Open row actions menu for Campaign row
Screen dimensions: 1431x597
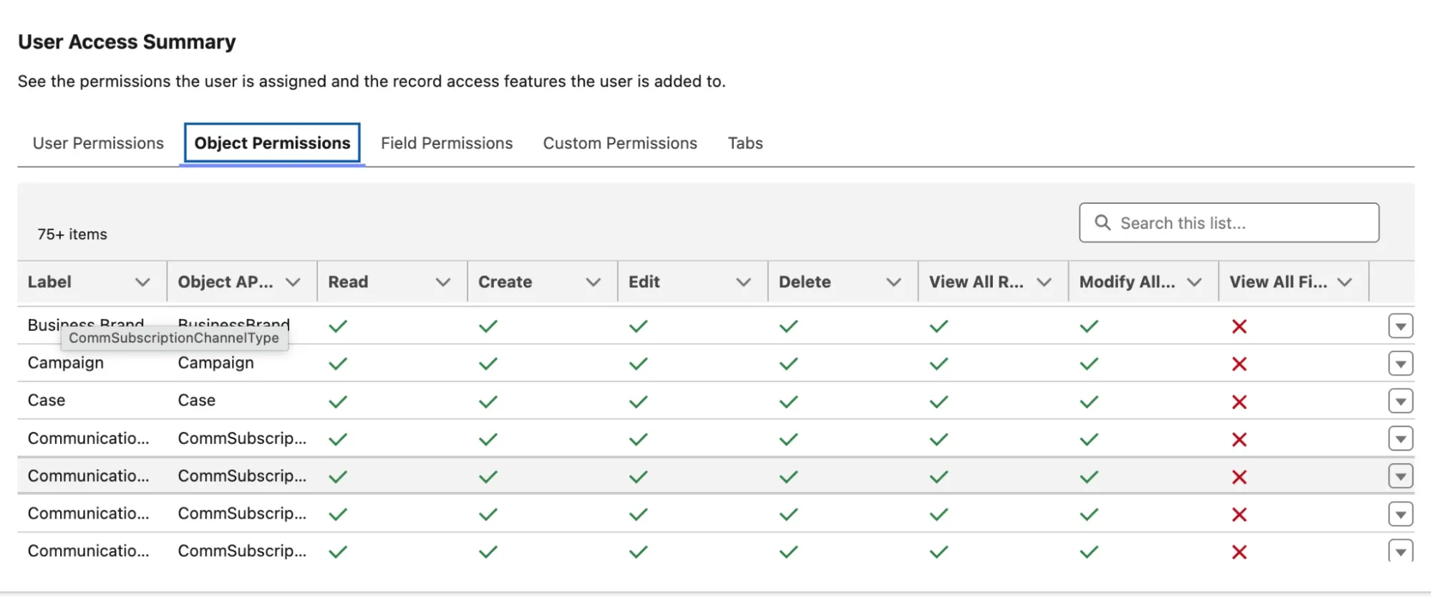click(x=1400, y=363)
